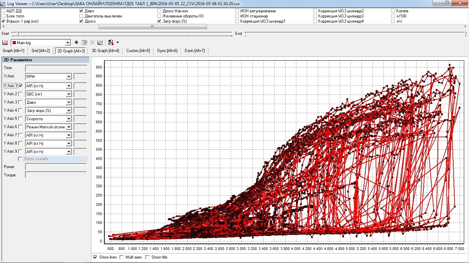Check the Коррекция УОЗ цилиндр3 checkbox

click(315, 16)
